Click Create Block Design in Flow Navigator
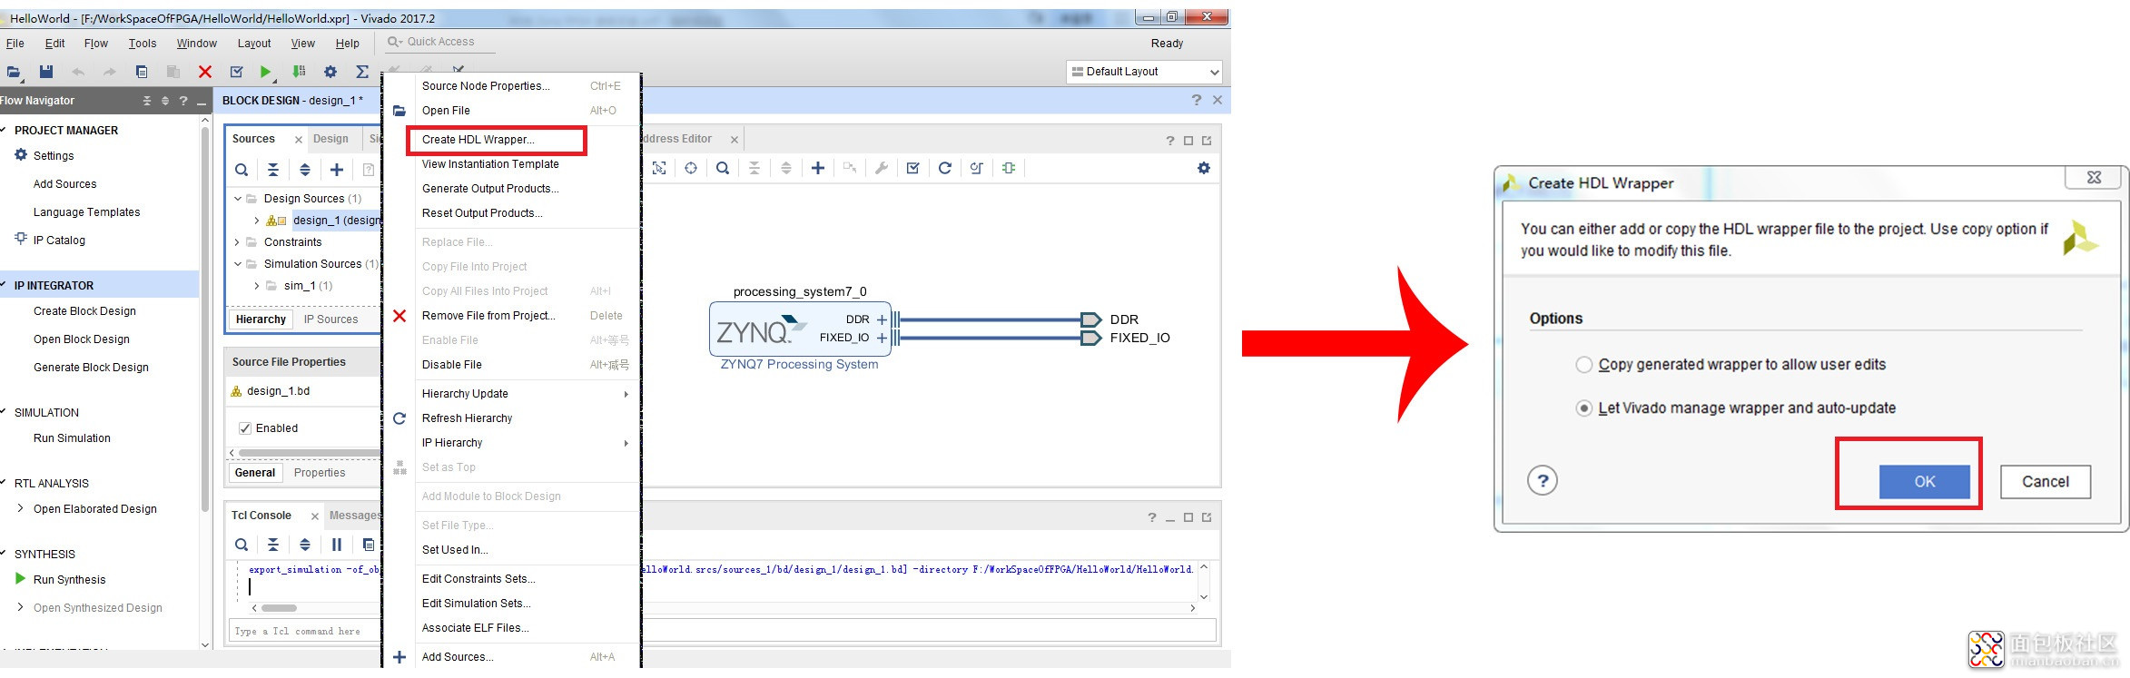The image size is (2130, 678). [x=84, y=311]
